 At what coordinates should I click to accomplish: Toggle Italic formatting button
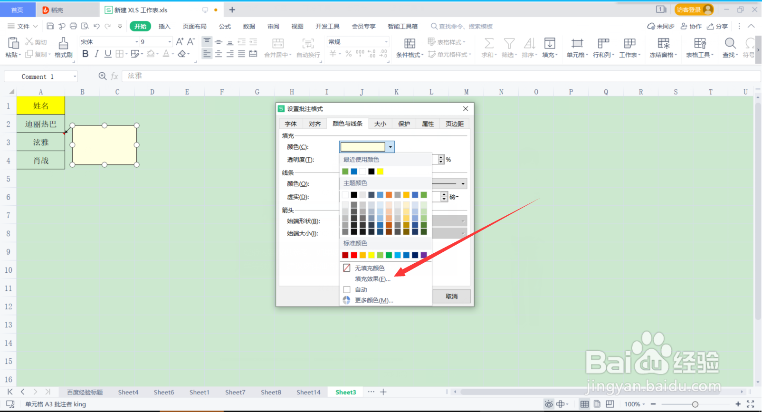click(96, 54)
